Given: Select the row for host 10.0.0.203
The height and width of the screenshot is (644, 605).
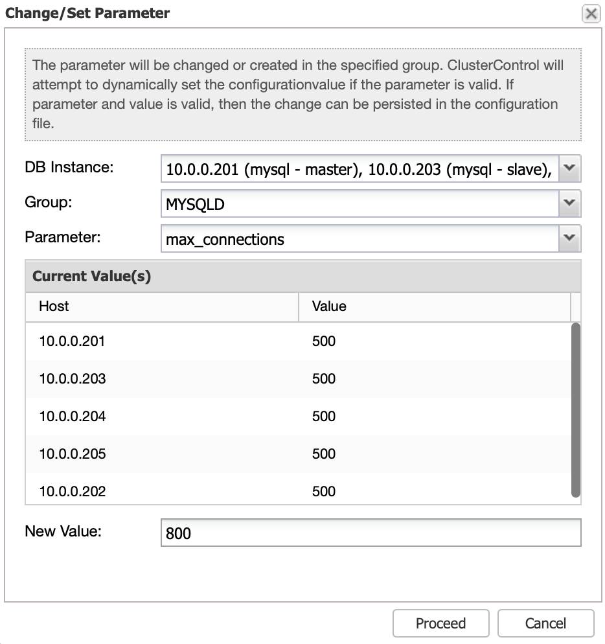Looking at the screenshot, I should (298, 378).
